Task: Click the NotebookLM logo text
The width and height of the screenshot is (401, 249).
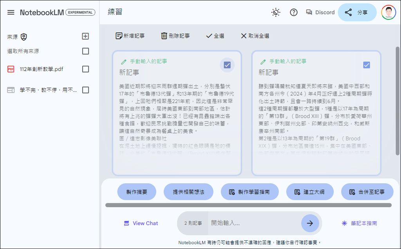Action: point(42,12)
